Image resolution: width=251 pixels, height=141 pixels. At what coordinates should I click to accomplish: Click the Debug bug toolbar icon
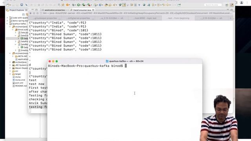pos(73,5)
